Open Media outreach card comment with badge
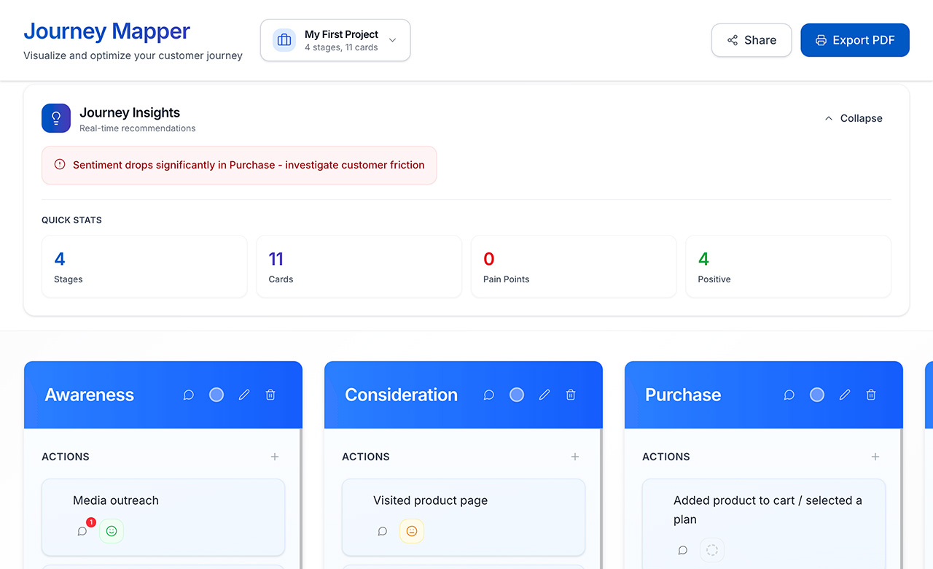 (82, 531)
